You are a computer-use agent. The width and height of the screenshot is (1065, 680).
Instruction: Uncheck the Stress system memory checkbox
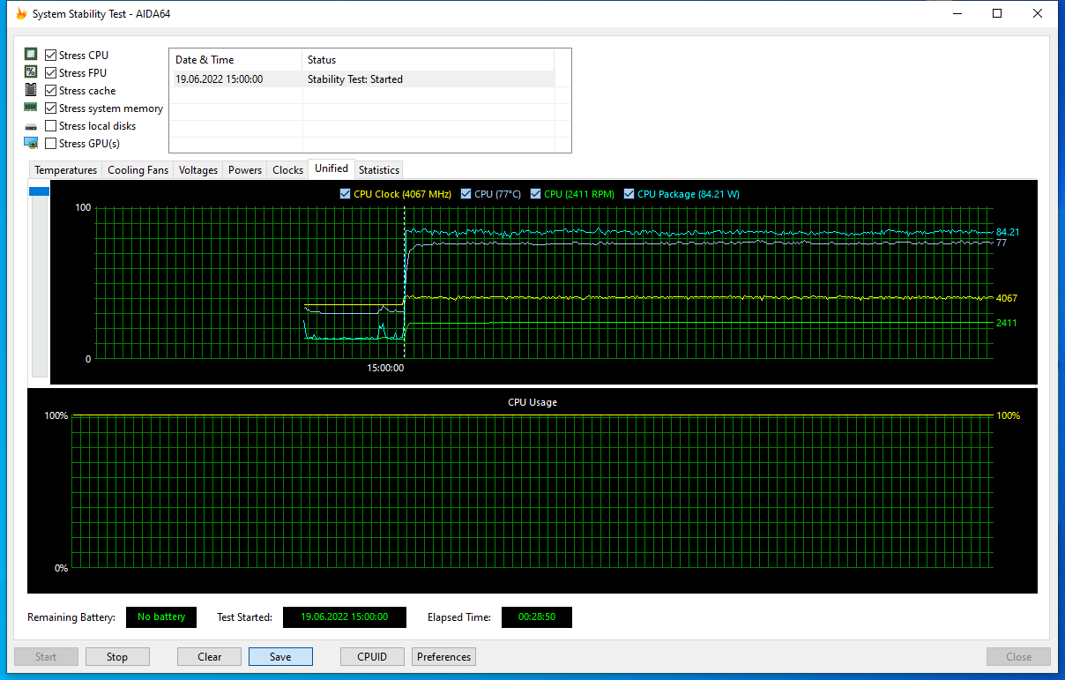click(51, 108)
